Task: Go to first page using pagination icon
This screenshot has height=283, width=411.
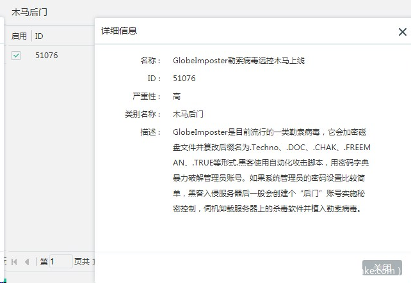Action: 14,261
